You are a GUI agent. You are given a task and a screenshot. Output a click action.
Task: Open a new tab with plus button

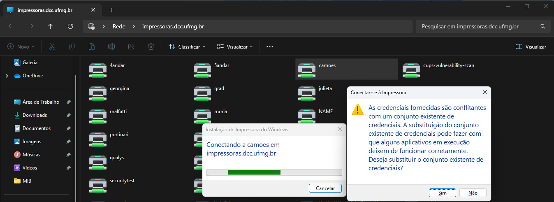tap(111, 10)
